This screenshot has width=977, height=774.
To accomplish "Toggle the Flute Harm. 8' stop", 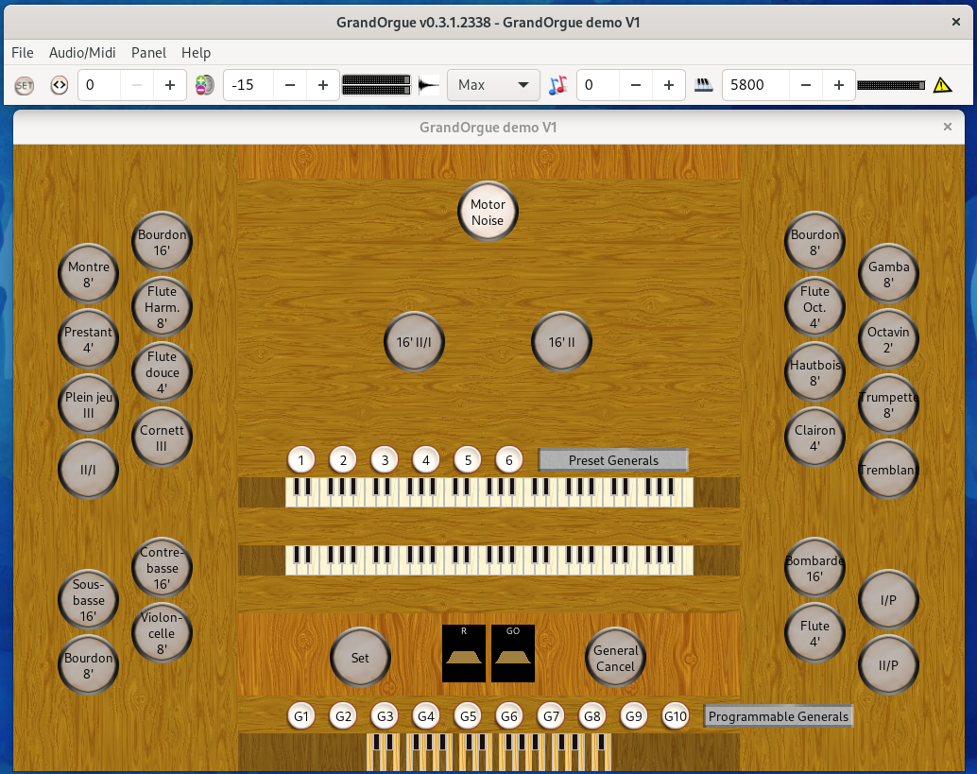I will (x=162, y=307).
